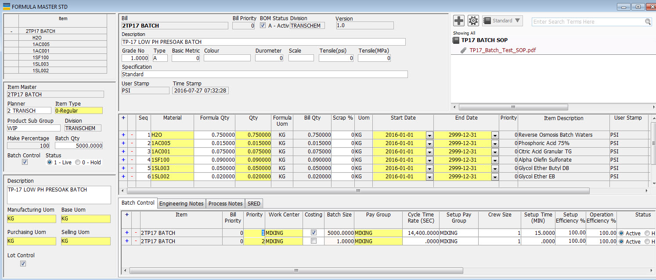Click the plus icon in the attachments panel

coord(459,21)
